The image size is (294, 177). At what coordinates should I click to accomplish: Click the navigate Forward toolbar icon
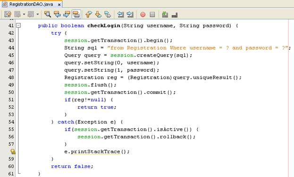pyautogui.click(x=31, y=14)
